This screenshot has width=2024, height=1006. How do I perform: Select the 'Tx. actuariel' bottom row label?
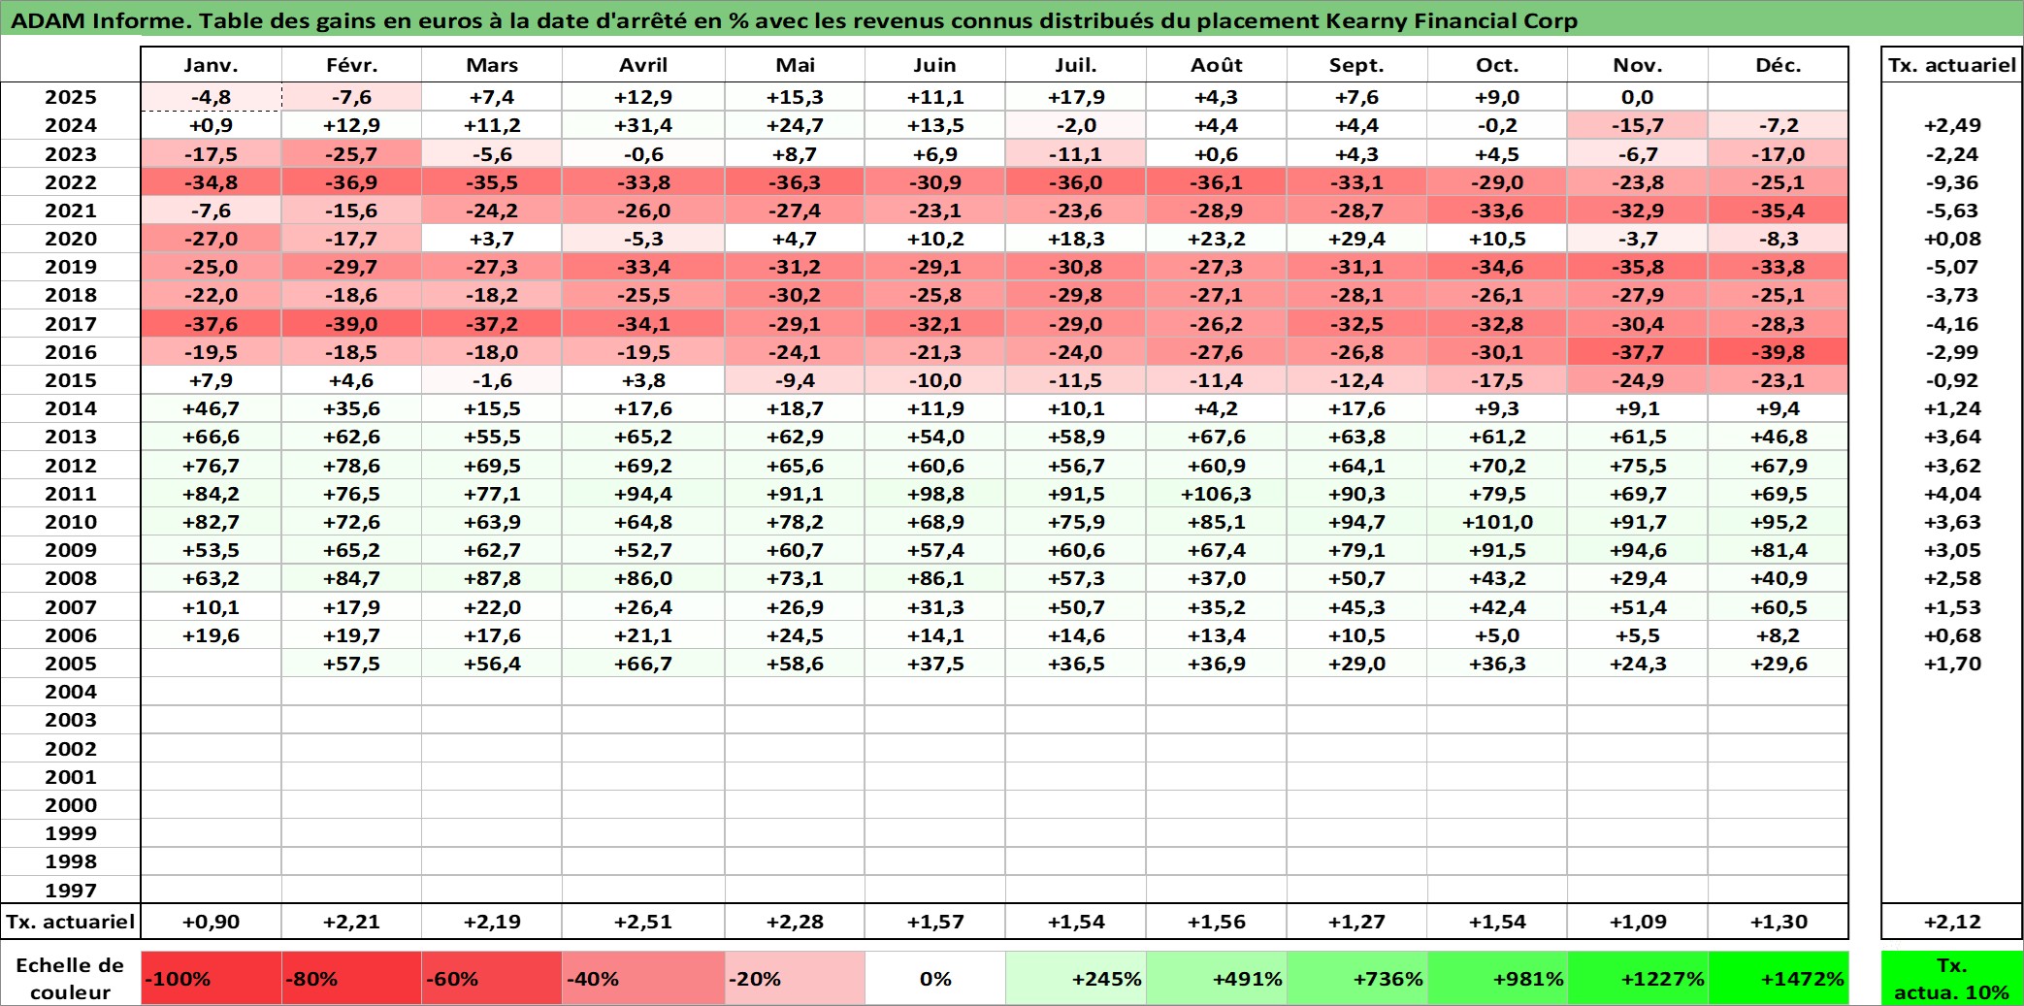pyautogui.click(x=71, y=922)
